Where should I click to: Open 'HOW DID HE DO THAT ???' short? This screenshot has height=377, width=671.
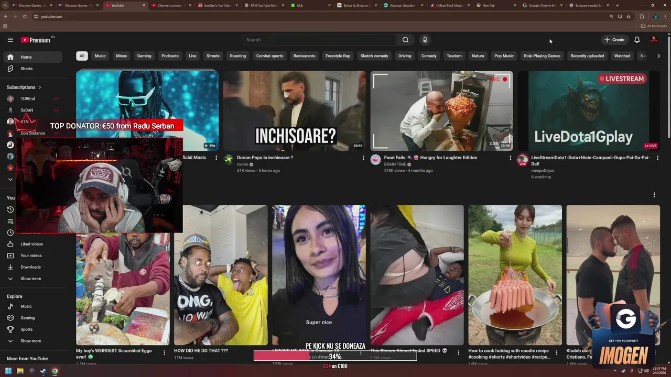coord(201,351)
